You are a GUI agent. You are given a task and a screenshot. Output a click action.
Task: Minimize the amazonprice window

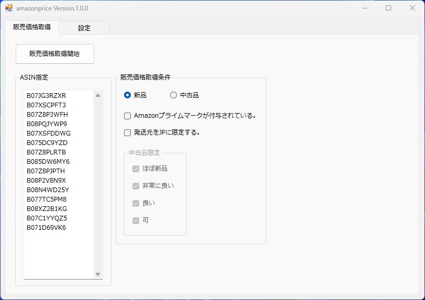tap(365, 8)
